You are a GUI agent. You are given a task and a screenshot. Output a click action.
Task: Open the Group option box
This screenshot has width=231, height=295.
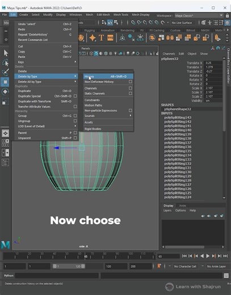click(75, 116)
